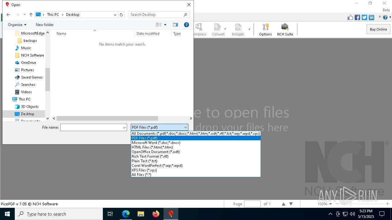Show the preview pane
392x220 pixels.
[175, 25]
